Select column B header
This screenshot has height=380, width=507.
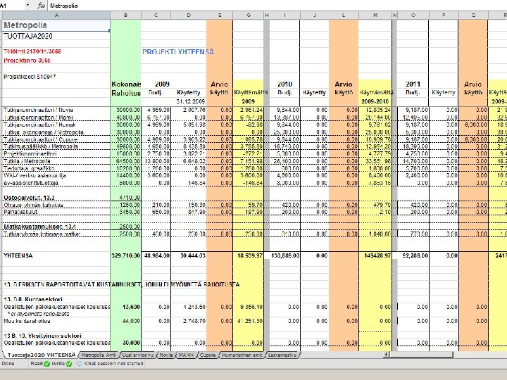coord(126,15)
